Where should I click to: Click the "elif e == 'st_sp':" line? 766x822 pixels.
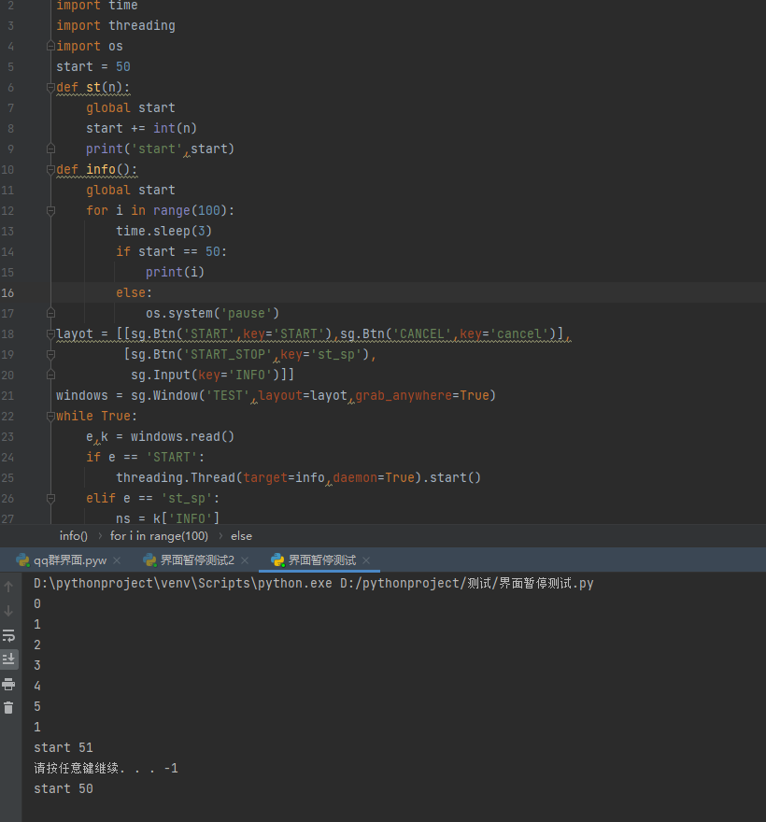[x=152, y=498]
